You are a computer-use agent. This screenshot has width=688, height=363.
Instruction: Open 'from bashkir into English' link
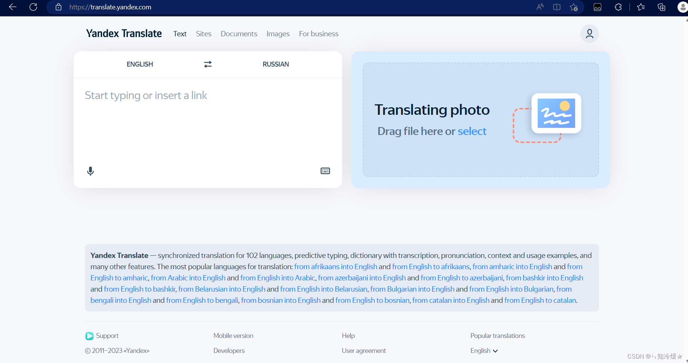coord(544,278)
